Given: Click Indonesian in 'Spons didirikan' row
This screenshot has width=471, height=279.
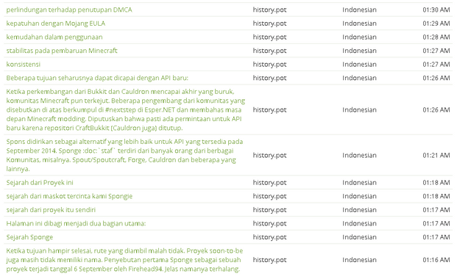Looking at the screenshot, I should click(359, 155).
